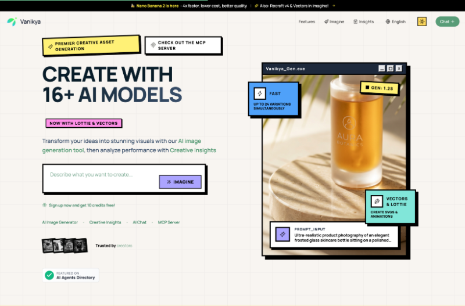Maximize the Vanikya_Gen.exe mock window
This screenshot has width=465, height=306.
391,69
